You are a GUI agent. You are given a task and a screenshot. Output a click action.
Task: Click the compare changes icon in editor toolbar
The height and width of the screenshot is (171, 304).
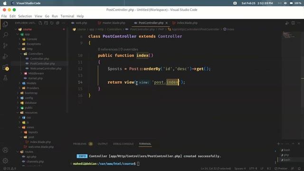(x=287, y=23)
